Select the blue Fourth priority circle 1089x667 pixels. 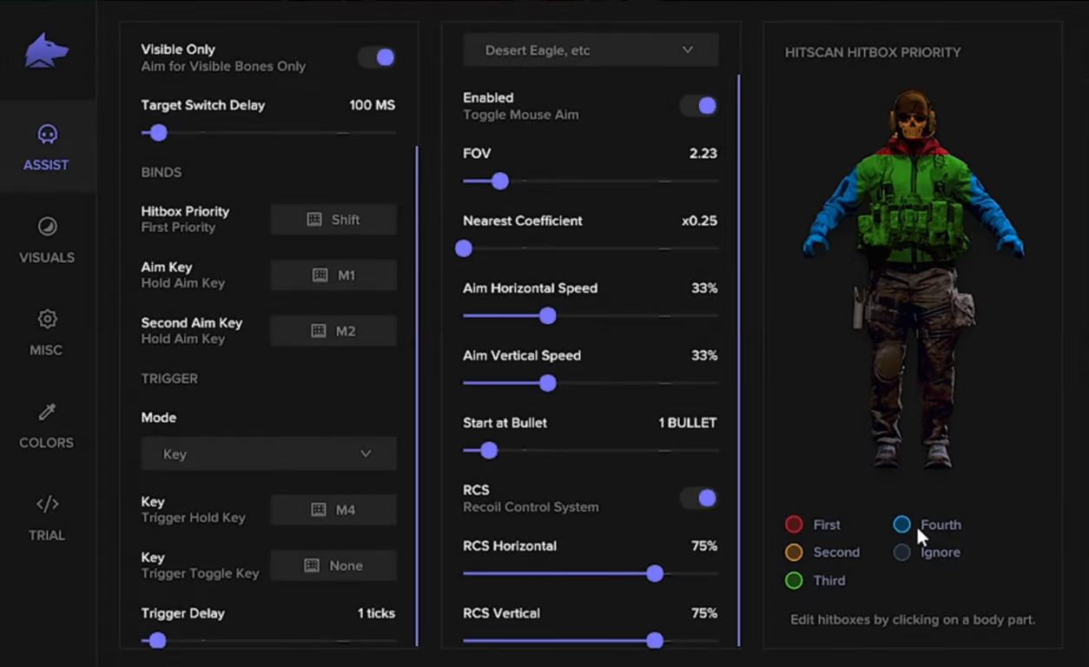click(902, 525)
